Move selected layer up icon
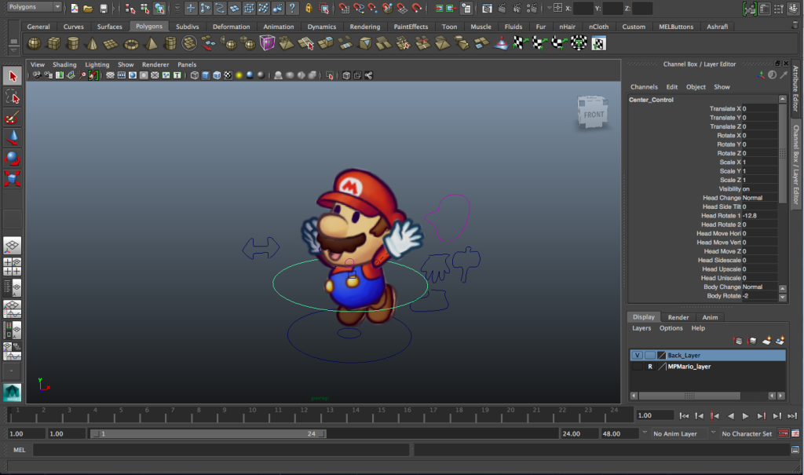The height and width of the screenshot is (475, 804). click(737, 341)
